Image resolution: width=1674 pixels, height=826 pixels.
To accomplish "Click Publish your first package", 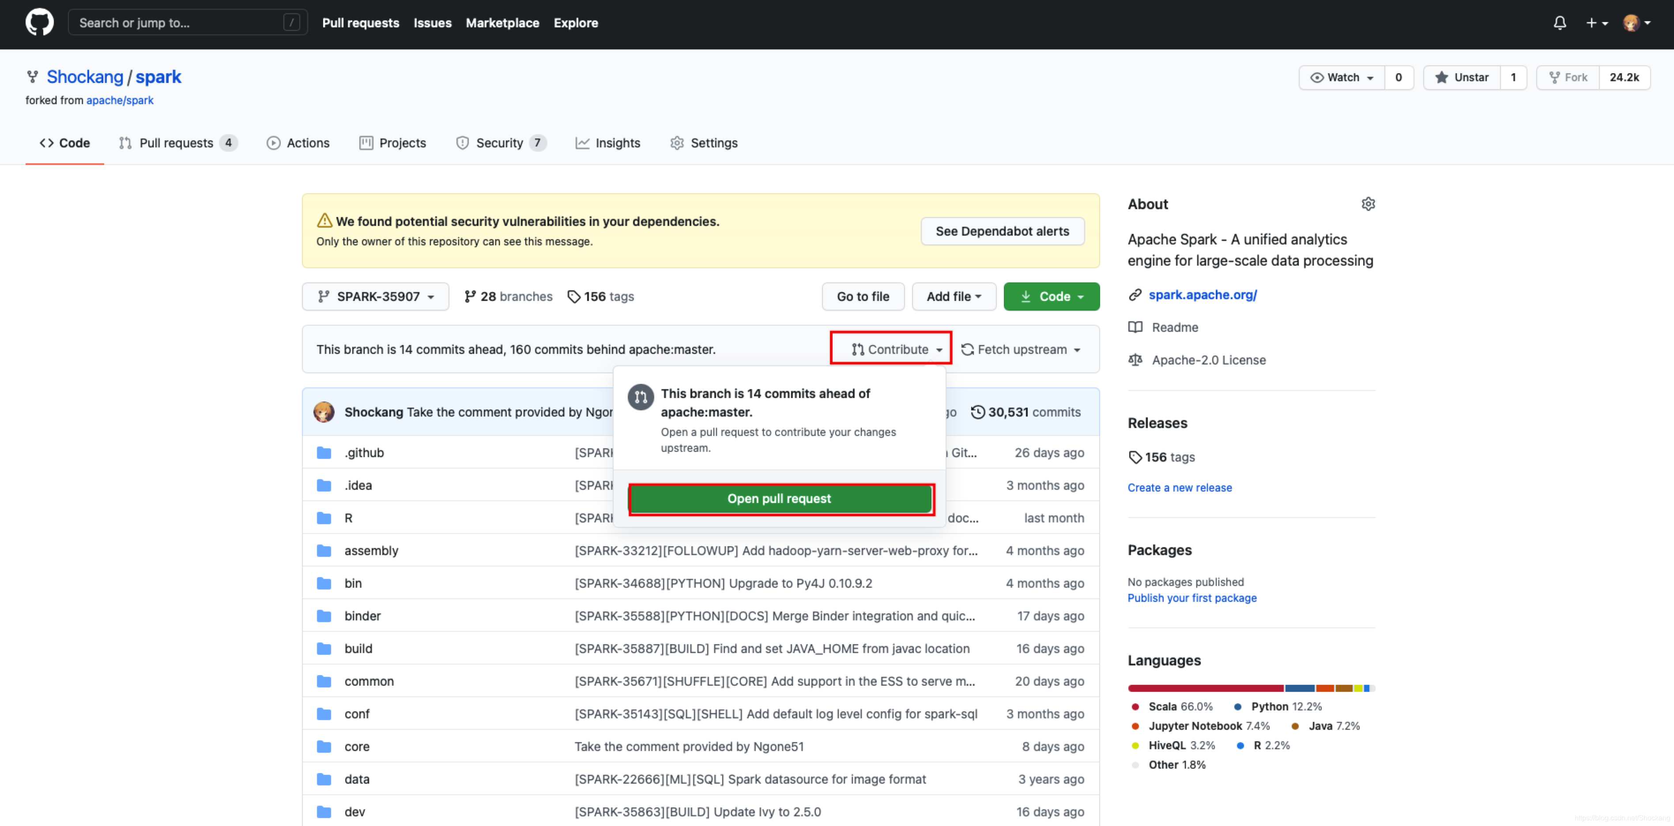I will coord(1192,598).
